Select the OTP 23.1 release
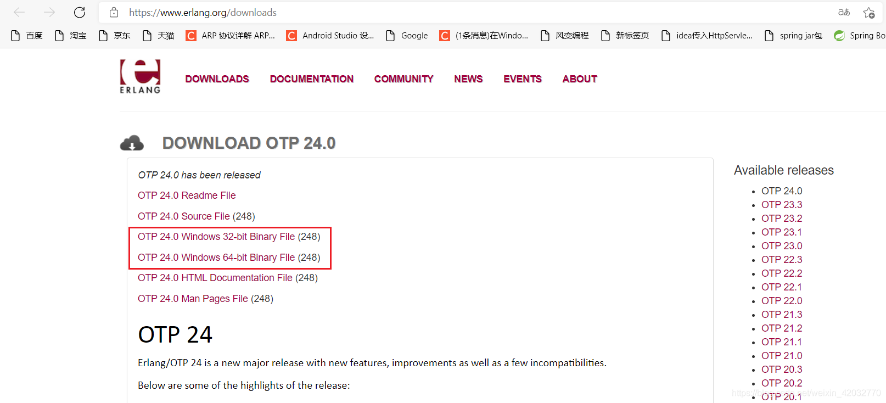Viewport: 886px width, 403px height. [x=782, y=232]
